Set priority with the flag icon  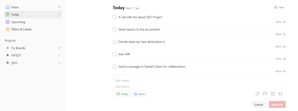265,94
